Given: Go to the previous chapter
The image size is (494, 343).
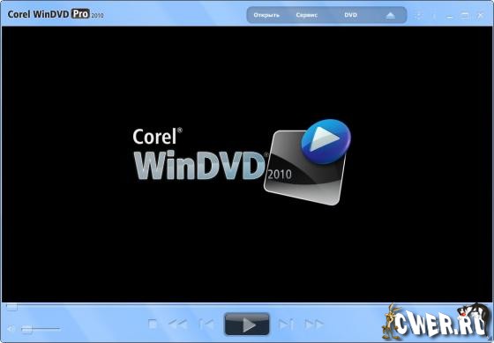Looking at the screenshot, I should click(206, 324).
